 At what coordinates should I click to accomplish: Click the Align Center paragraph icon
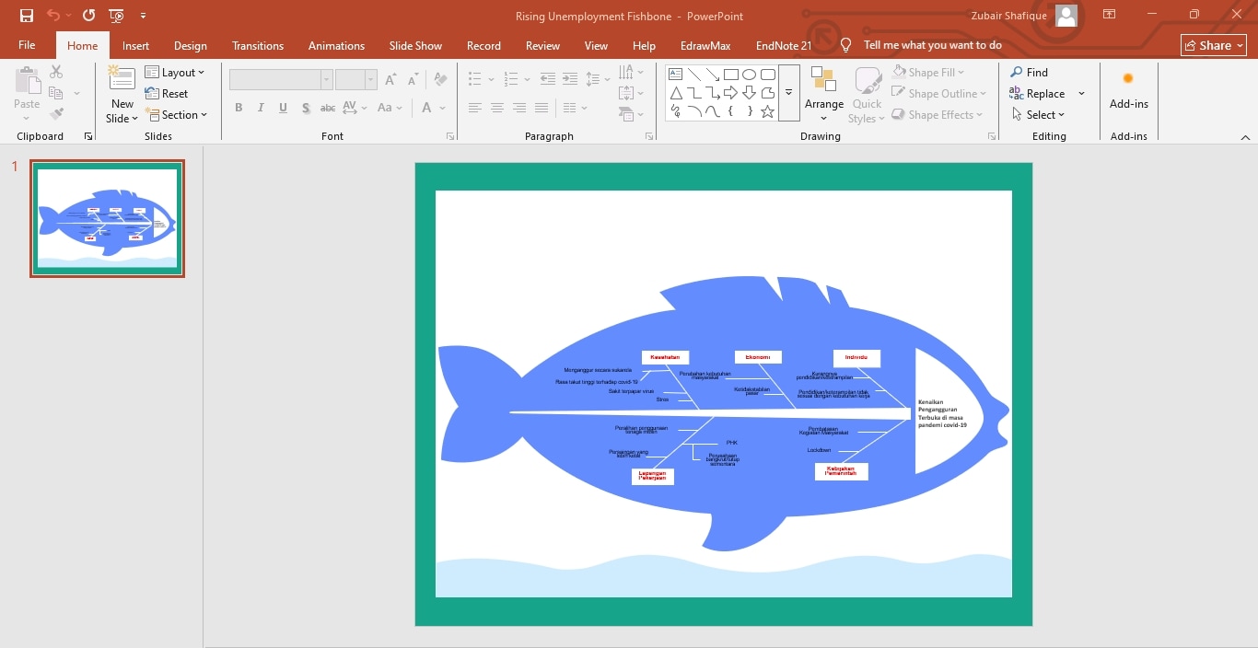(497, 108)
